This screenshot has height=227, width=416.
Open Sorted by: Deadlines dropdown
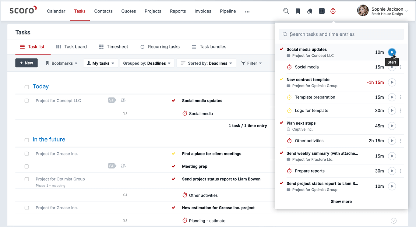(206, 63)
